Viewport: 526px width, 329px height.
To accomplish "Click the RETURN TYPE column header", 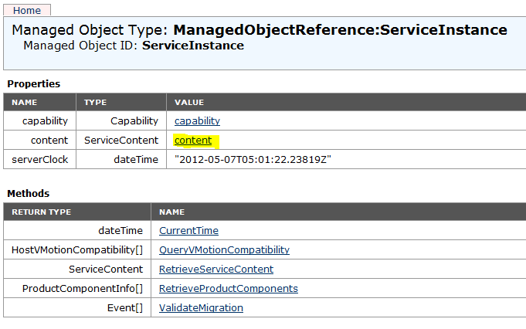I will 41,212.
